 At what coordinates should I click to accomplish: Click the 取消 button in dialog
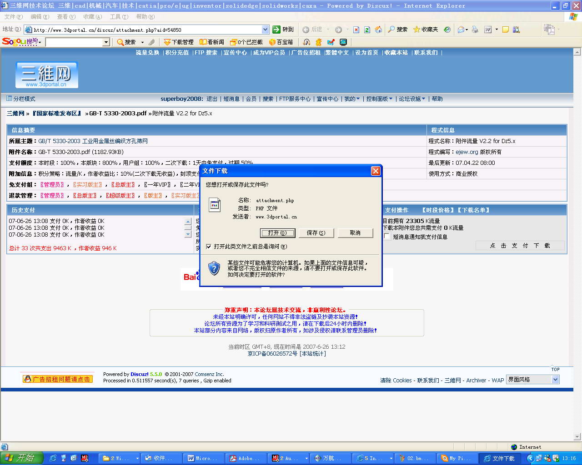point(355,233)
